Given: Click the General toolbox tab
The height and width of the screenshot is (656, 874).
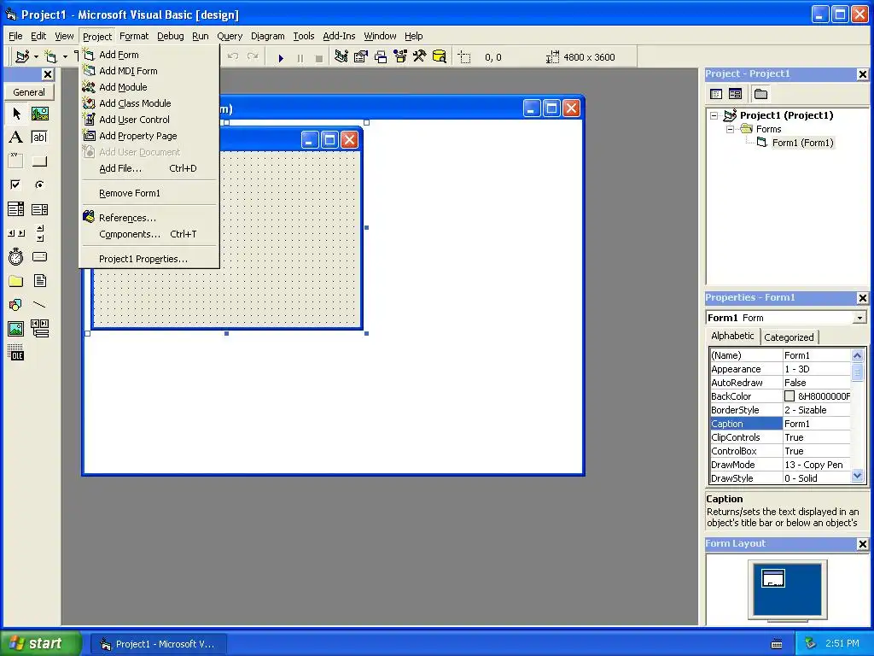Looking at the screenshot, I should (x=29, y=92).
